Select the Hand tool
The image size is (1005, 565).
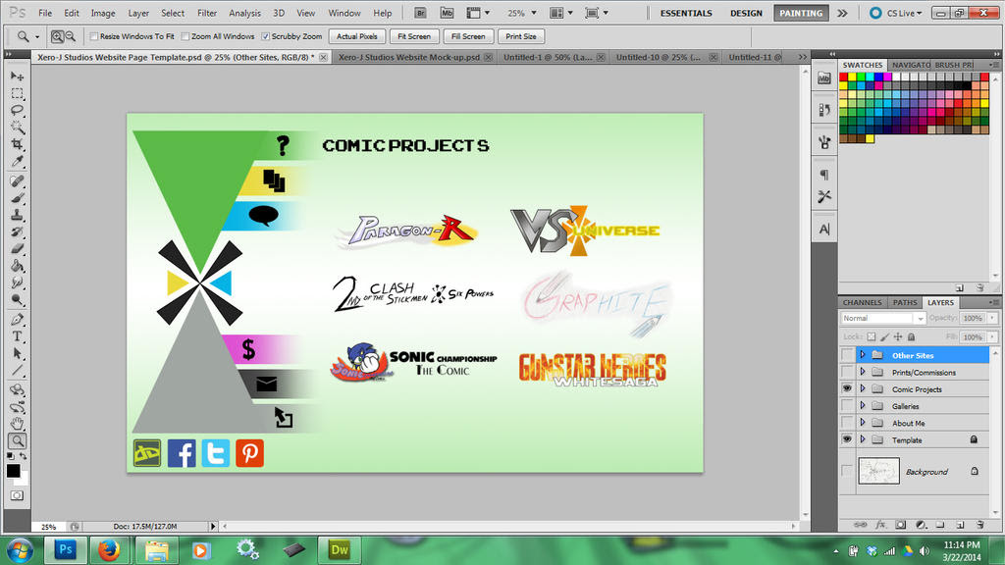point(18,424)
